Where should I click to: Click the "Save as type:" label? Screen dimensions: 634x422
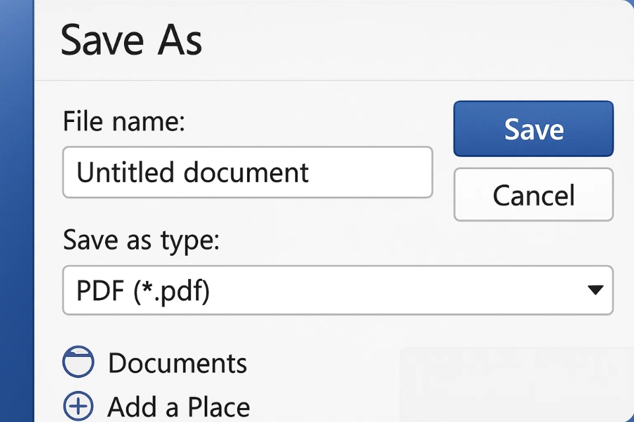click(141, 241)
